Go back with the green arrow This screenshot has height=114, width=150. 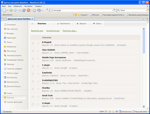(x=11, y=10)
